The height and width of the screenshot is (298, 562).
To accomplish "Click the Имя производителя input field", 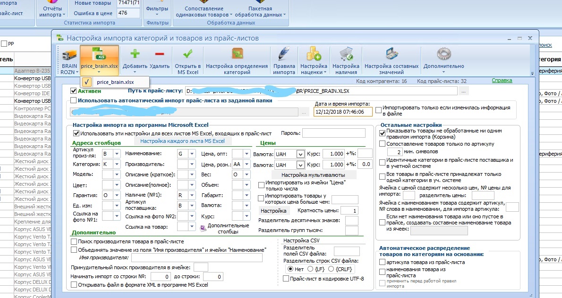I will click(x=197, y=257).
